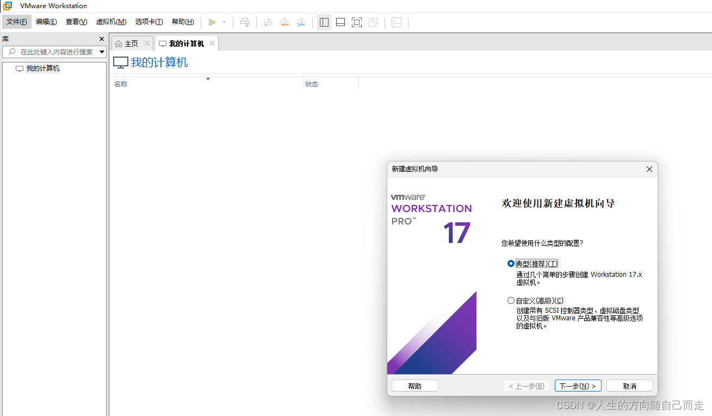Open the library search dropdown arrow

coord(102,52)
